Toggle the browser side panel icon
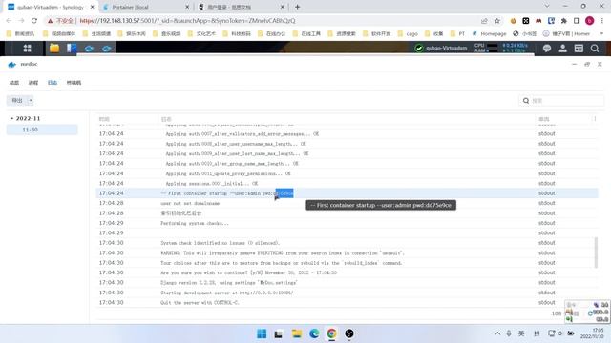 click(x=577, y=21)
